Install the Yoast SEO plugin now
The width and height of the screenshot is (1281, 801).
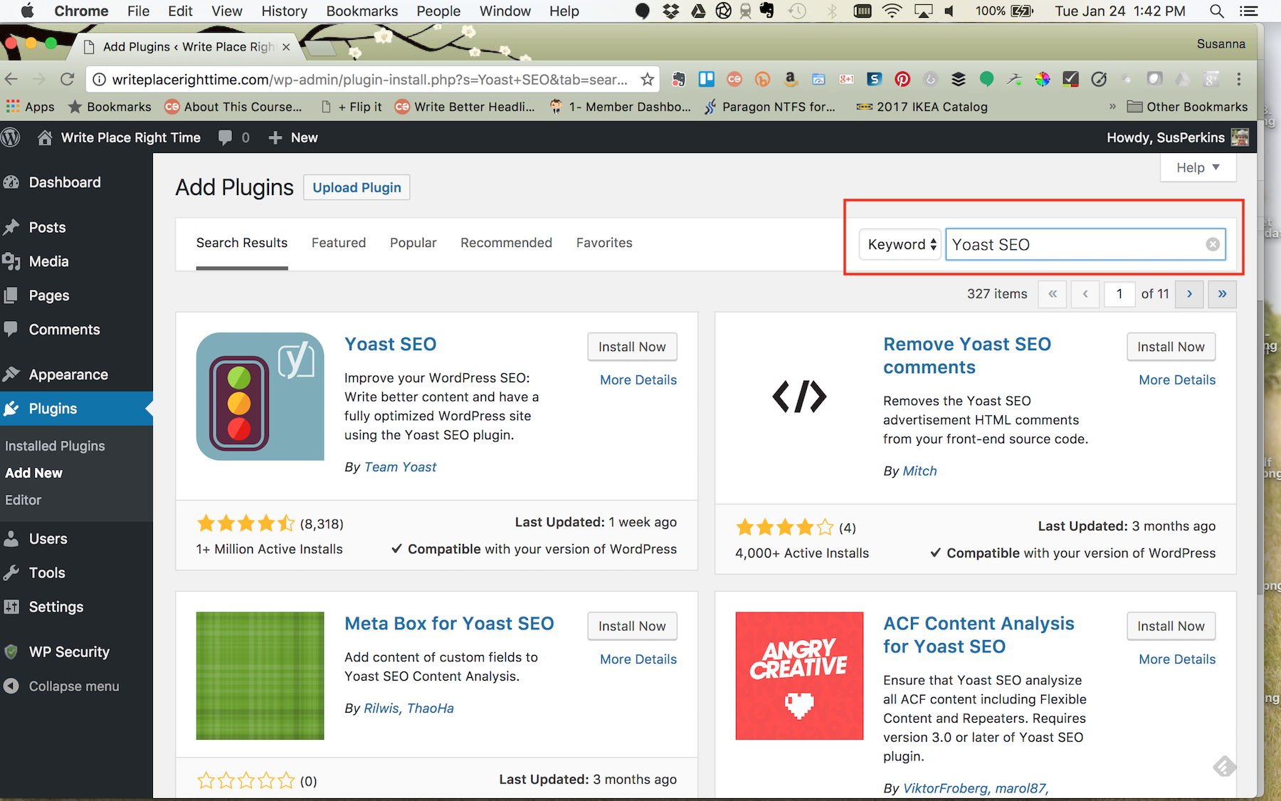[632, 347]
